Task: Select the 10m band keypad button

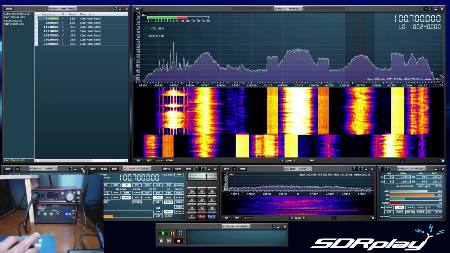Action: click(212, 208)
